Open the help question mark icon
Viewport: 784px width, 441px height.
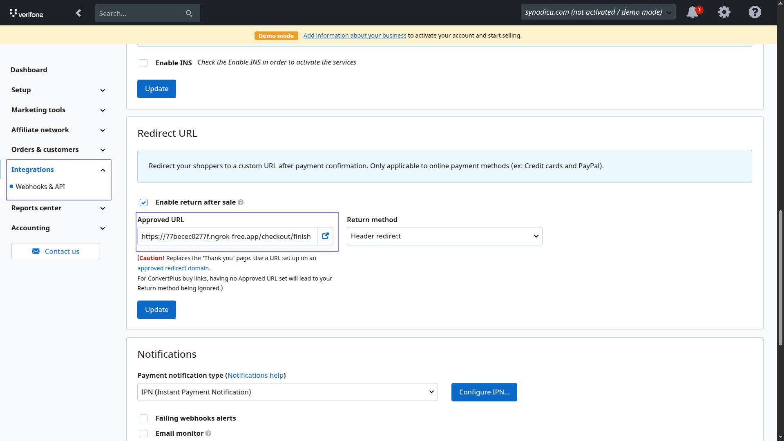pos(755,12)
